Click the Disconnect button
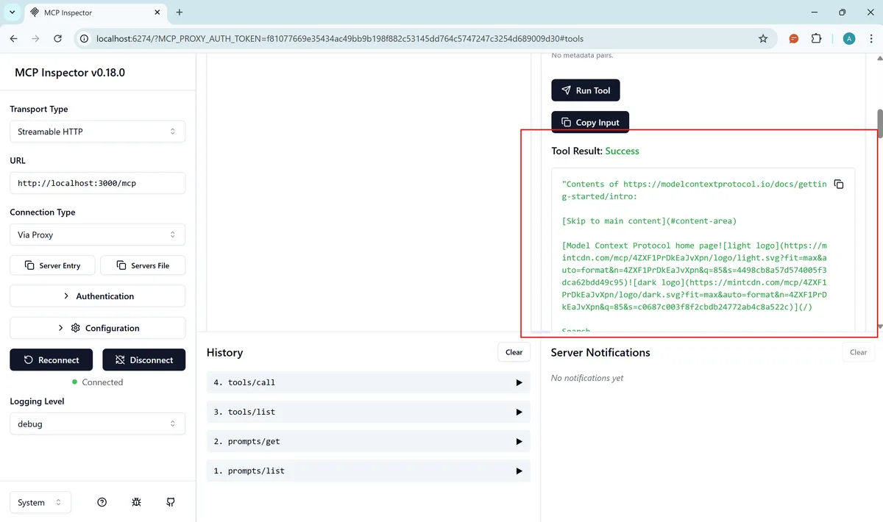Viewport: 883px width, 522px height. point(143,360)
